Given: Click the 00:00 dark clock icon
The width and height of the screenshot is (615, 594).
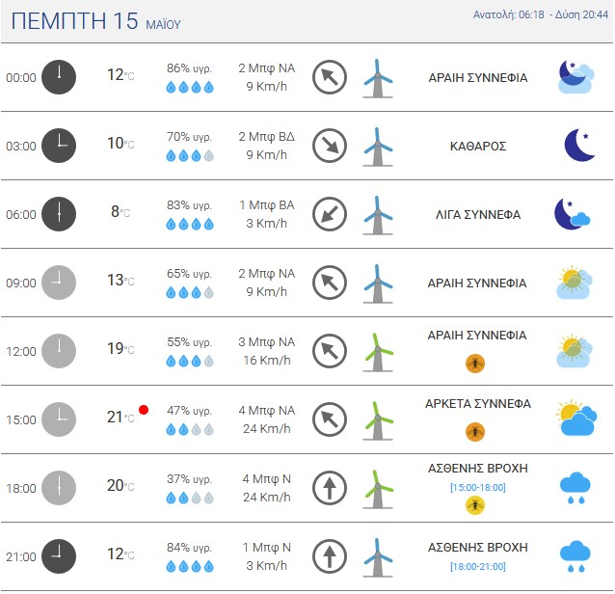Looking at the screenshot, I should pos(59,77).
